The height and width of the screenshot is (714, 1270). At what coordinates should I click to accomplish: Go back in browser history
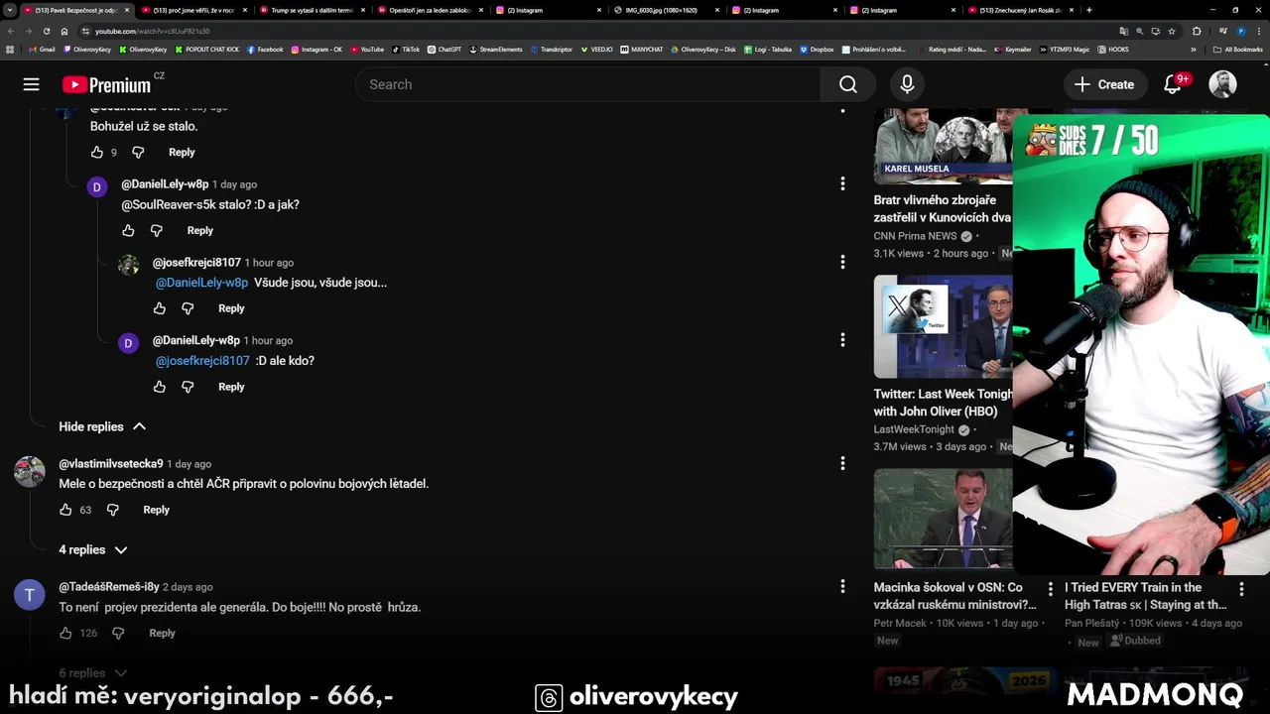[x=11, y=31]
